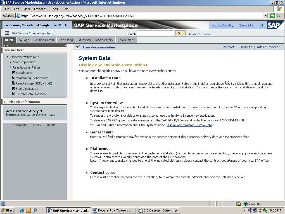This screenshot has width=285, height=214.
Task: Click the padlock security icon in status bar
Action: point(239,204)
